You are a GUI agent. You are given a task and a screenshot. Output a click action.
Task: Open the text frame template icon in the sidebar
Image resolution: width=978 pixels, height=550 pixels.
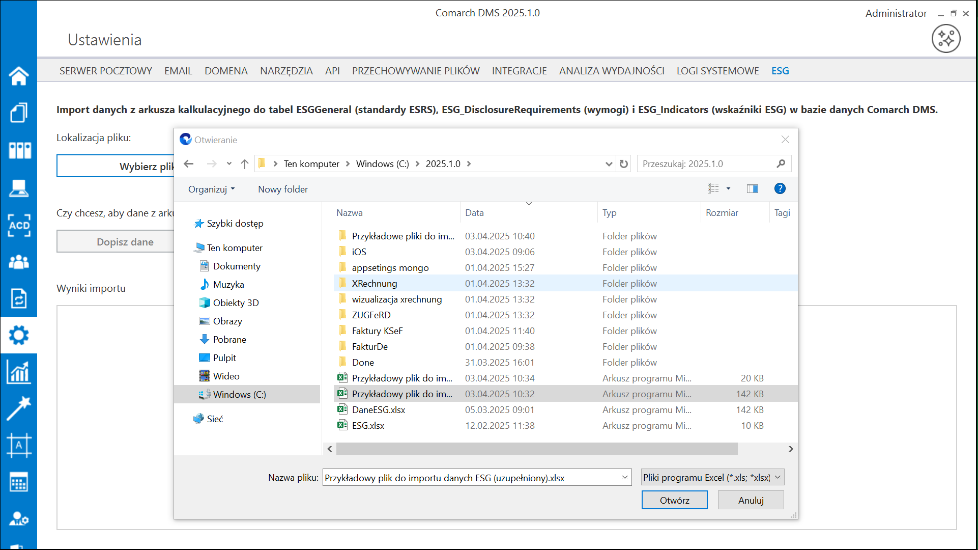click(x=19, y=446)
